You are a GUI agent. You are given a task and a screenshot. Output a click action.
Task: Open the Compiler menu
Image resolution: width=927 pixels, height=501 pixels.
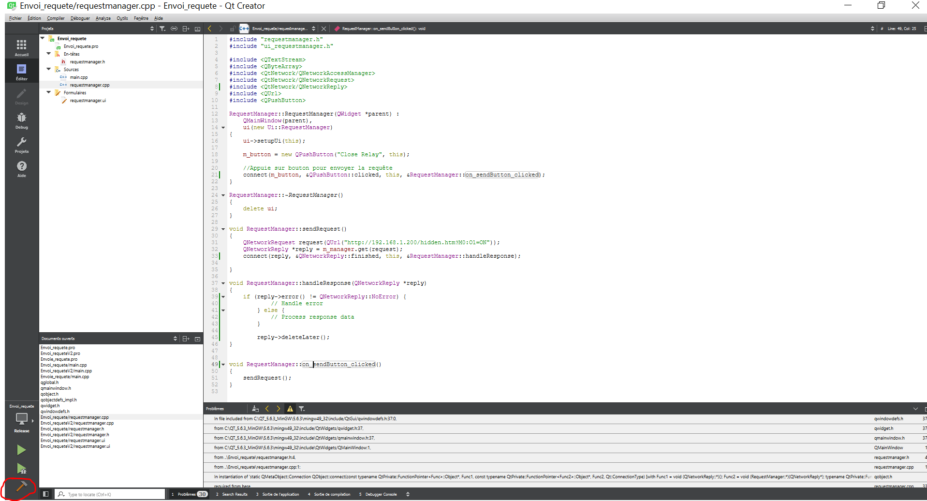(x=56, y=18)
